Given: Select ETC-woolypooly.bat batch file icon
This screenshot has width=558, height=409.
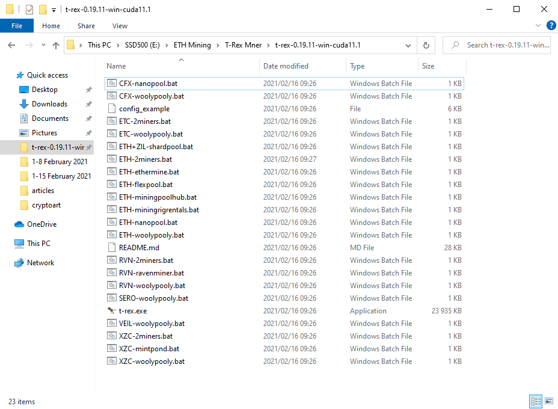Looking at the screenshot, I should coord(112,134).
